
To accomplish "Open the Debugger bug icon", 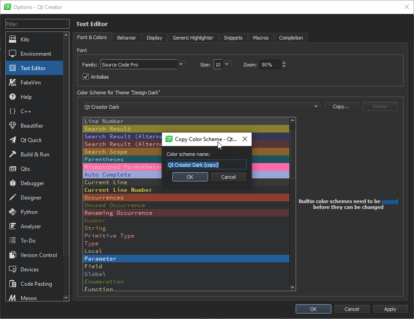I will click(13, 183).
